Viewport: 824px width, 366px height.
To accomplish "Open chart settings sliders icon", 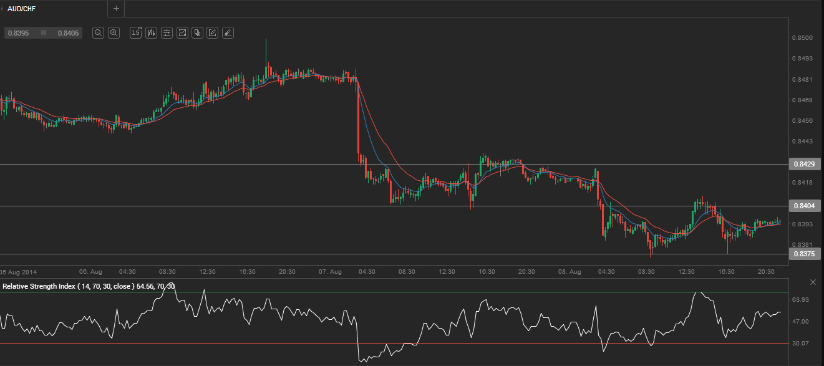I will 167,33.
